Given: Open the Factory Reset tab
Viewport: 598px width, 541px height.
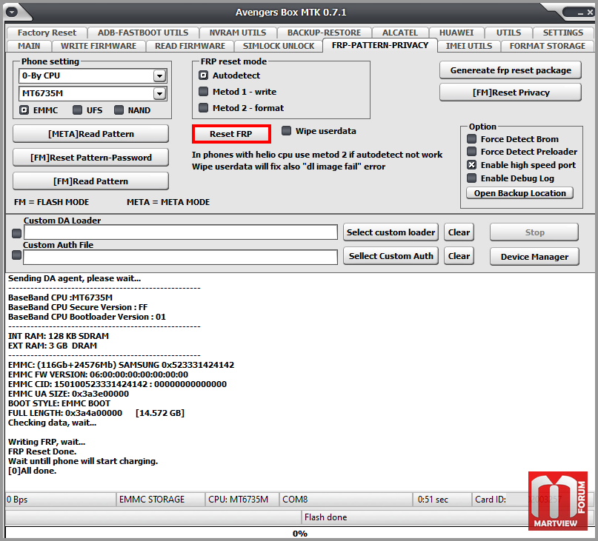Looking at the screenshot, I should pos(47,33).
